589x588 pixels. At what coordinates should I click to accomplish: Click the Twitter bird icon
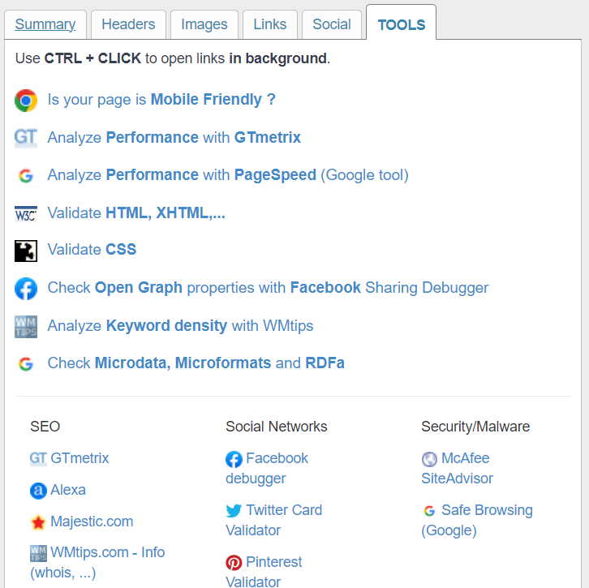click(234, 511)
